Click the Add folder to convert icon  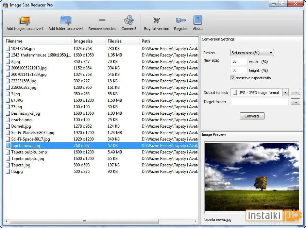[x=66, y=20]
